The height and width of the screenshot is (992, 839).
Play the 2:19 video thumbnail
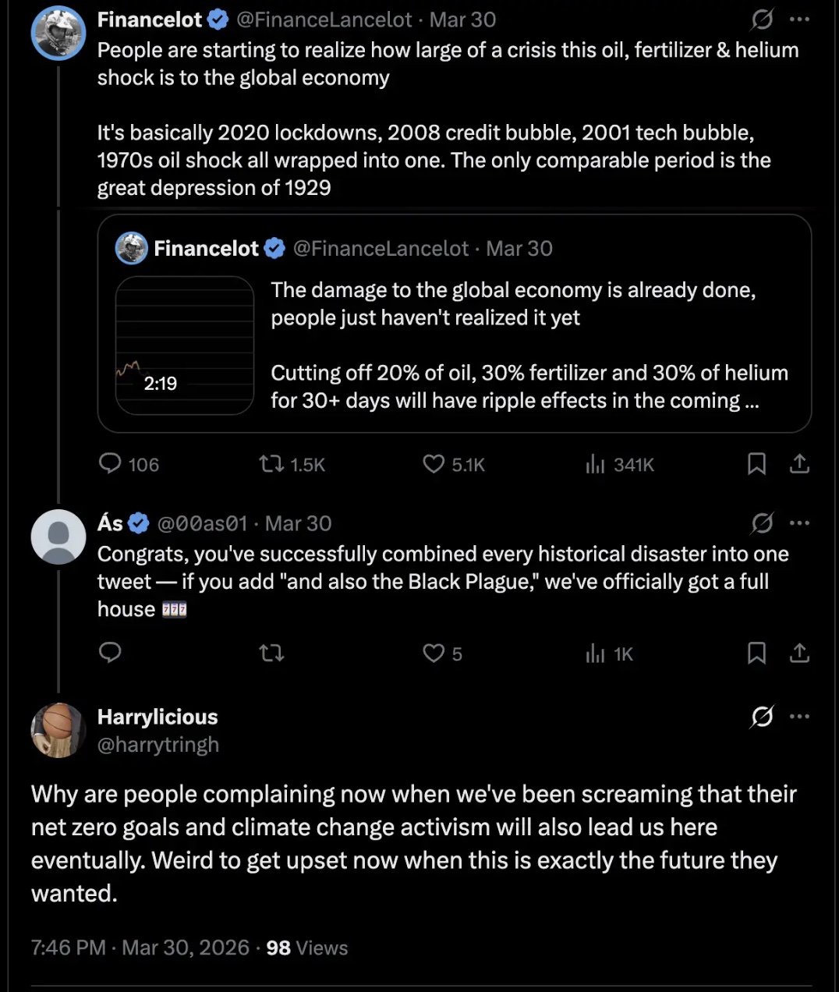click(185, 345)
